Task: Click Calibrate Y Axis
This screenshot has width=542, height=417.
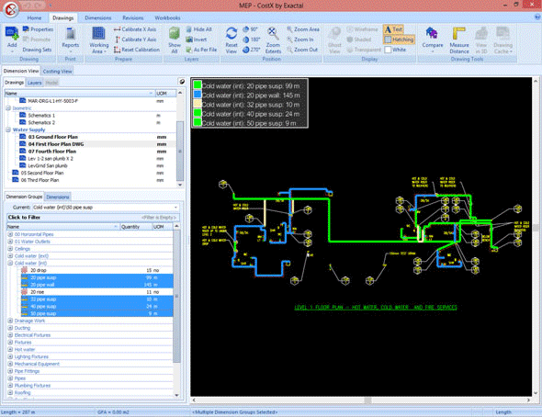Action: click(135, 39)
